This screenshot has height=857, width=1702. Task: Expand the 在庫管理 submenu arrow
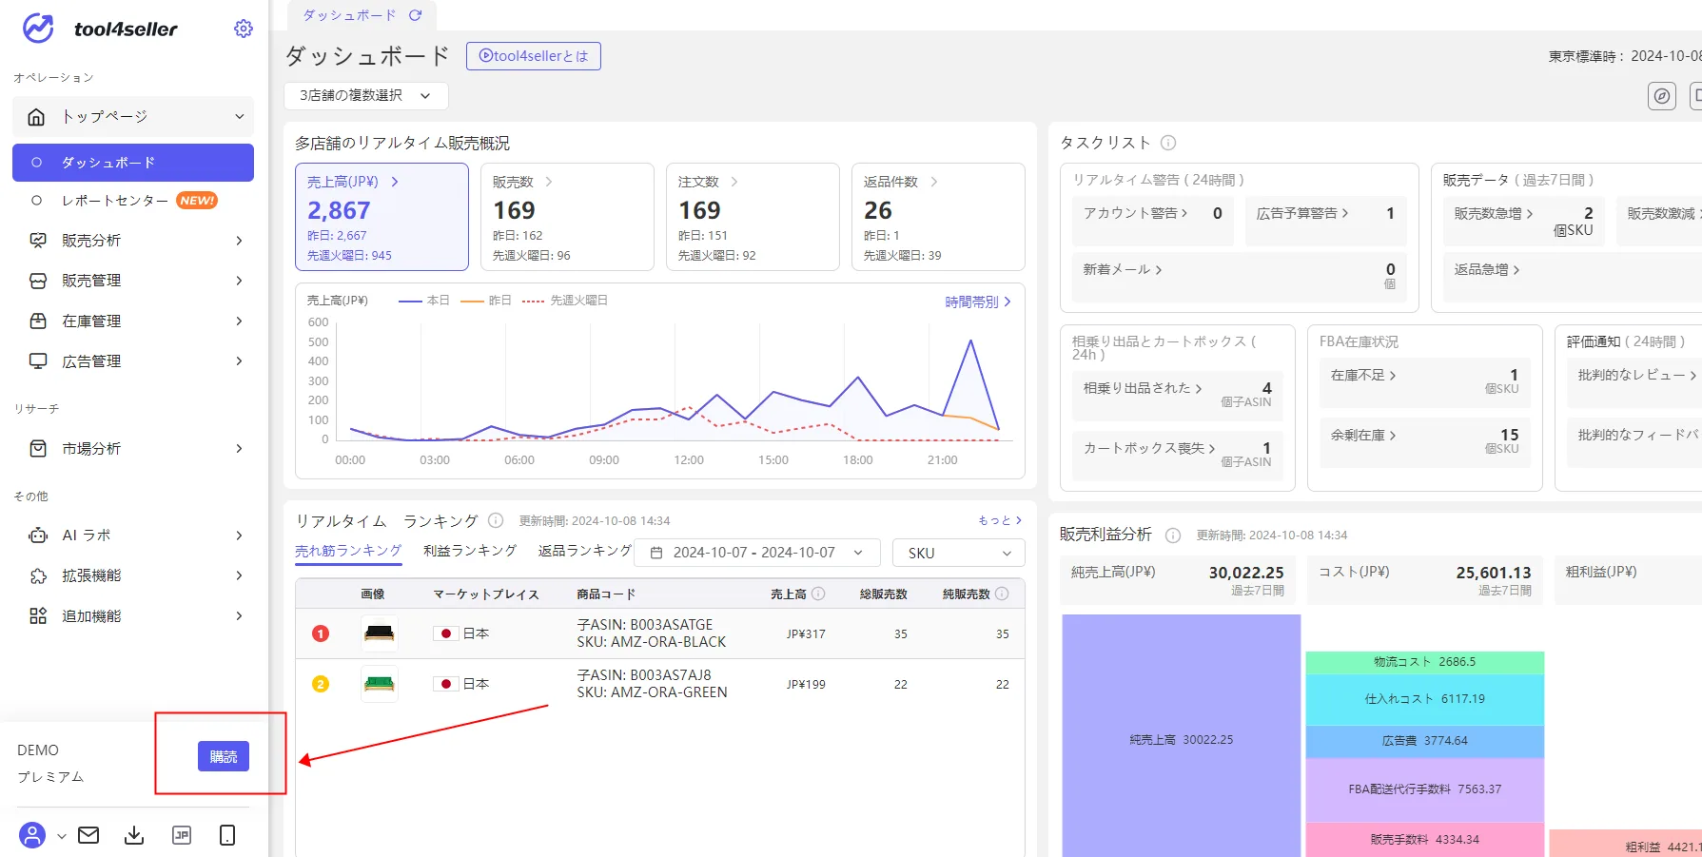239,321
